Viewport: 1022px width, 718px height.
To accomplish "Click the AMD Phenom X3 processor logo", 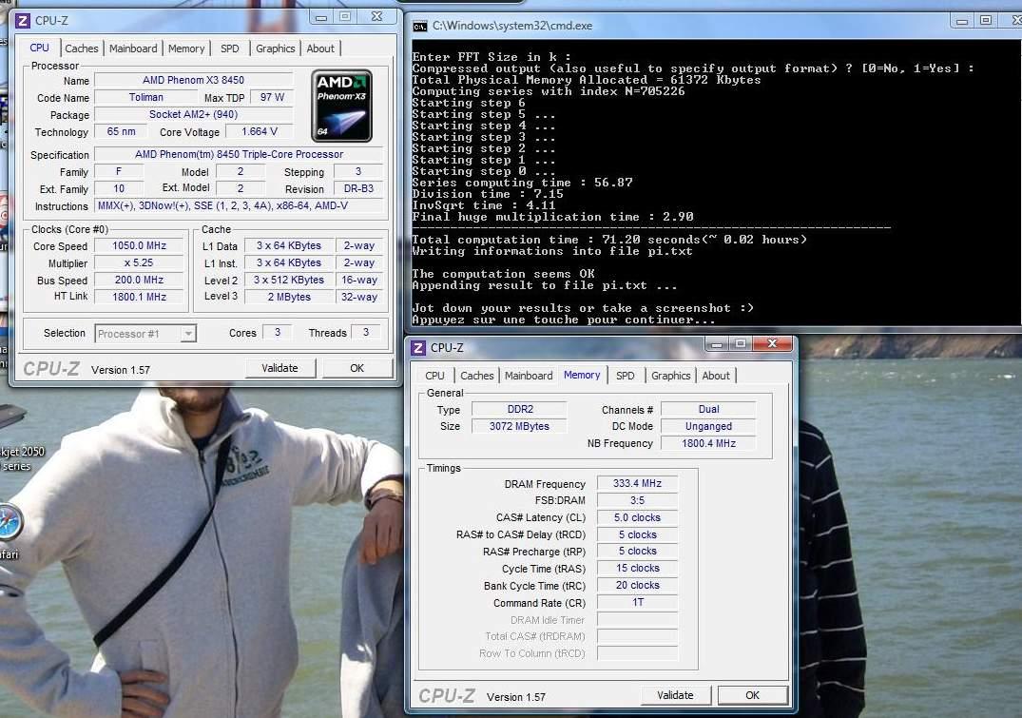I will [x=341, y=106].
